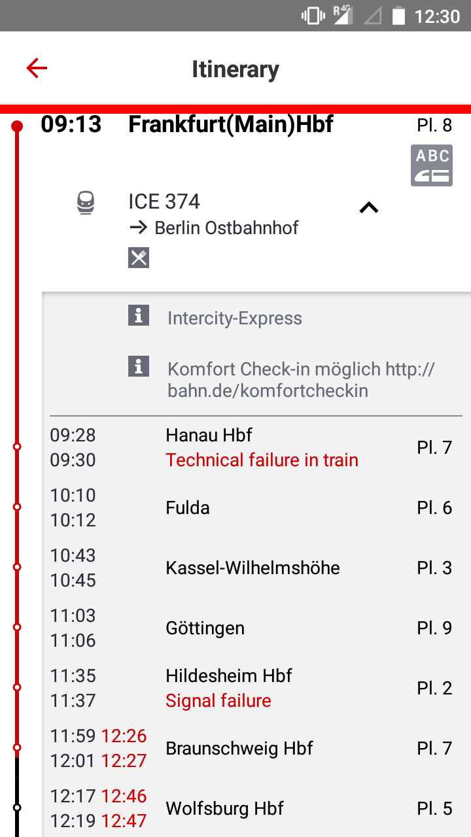Tap the ICE train icon
Screen dimensions: 471x837
click(x=86, y=202)
